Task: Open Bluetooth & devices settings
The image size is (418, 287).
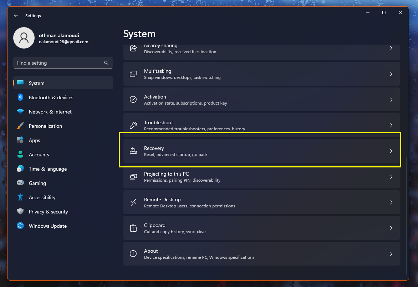Action: (x=51, y=97)
